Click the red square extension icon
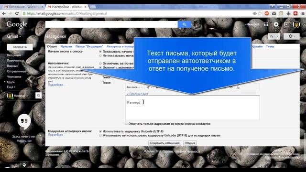306x172 pixels. pos(295,13)
